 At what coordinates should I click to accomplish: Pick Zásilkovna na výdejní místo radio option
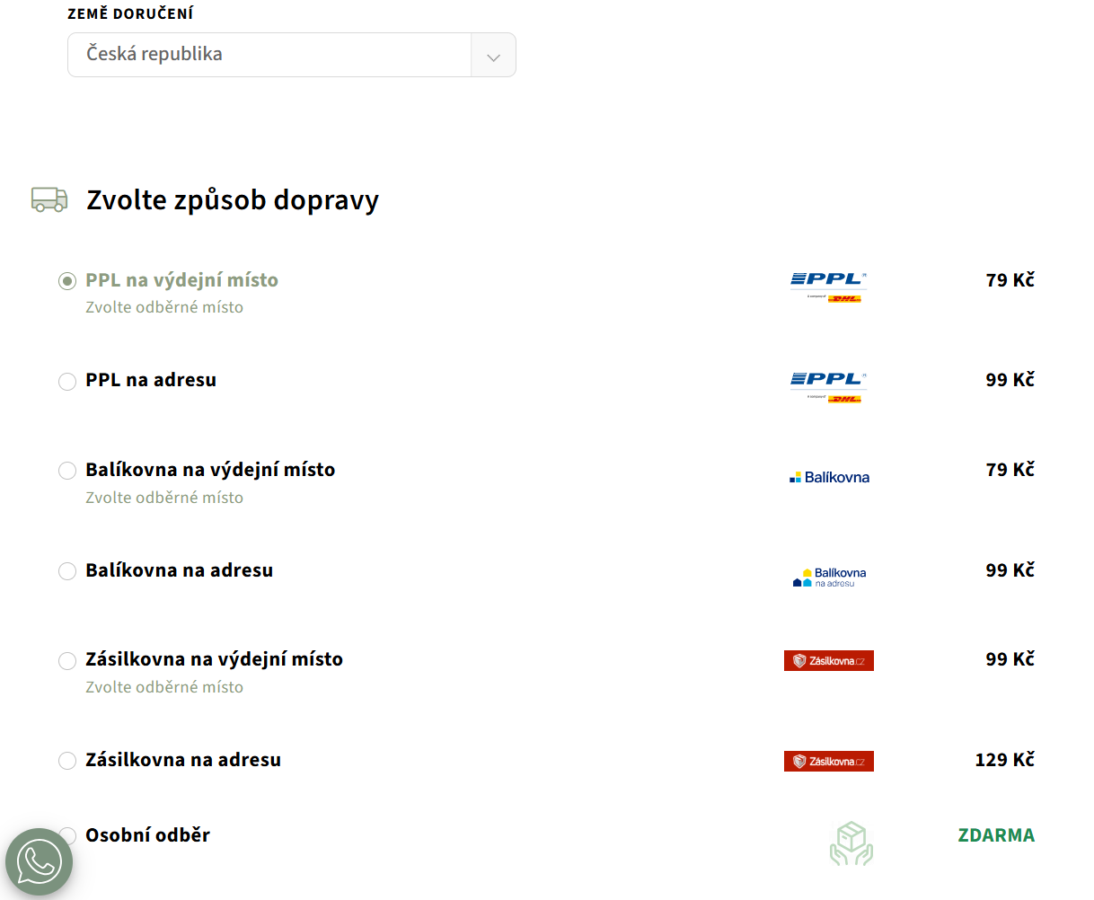(67, 661)
